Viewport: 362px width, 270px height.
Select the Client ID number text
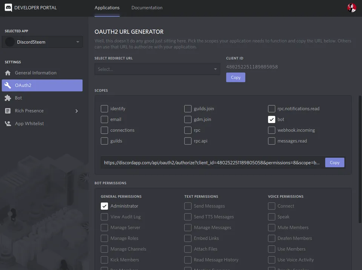point(252,67)
